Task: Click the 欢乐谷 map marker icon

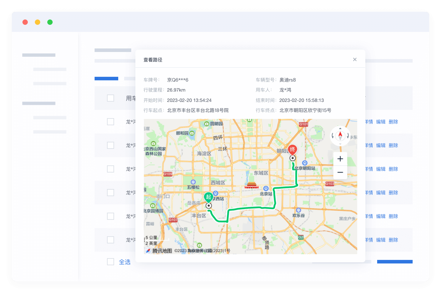Action: (299, 210)
